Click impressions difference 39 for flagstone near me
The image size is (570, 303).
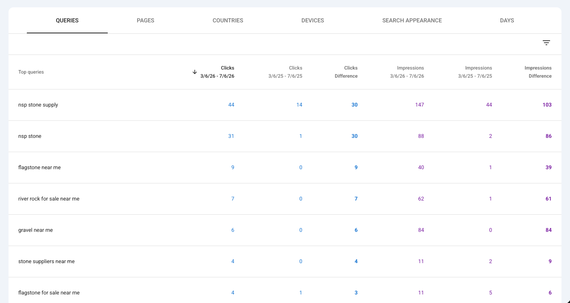[549, 168]
